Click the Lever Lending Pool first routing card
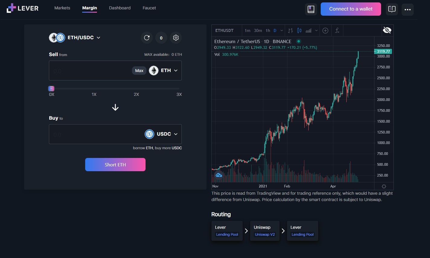Viewport: 430px width, 258px height. [x=227, y=231]
